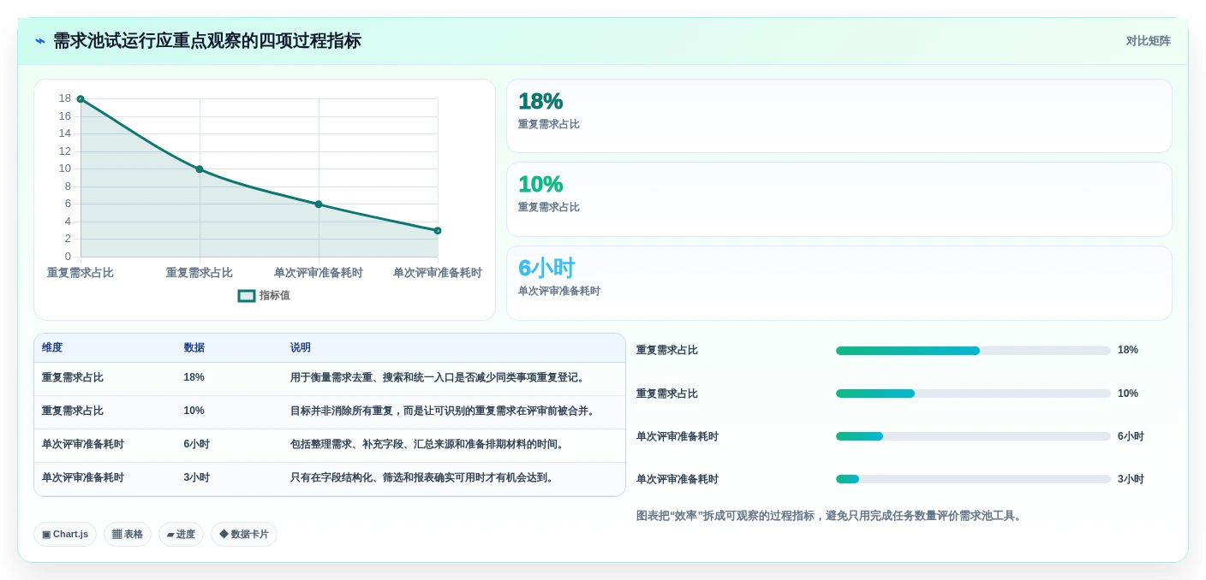The width and height of the screenshot is (1206, 580).
Task: Click the 说明 column header
Action: click(301, 348)
